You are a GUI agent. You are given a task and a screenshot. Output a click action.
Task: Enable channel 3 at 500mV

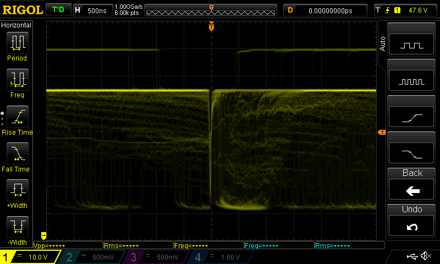point(156,257)
